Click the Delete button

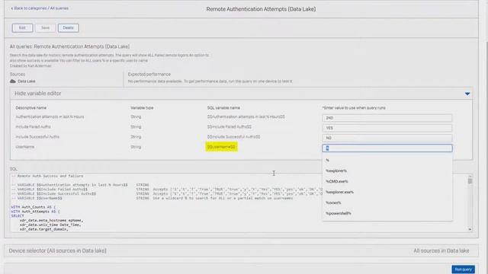[68, 28]
